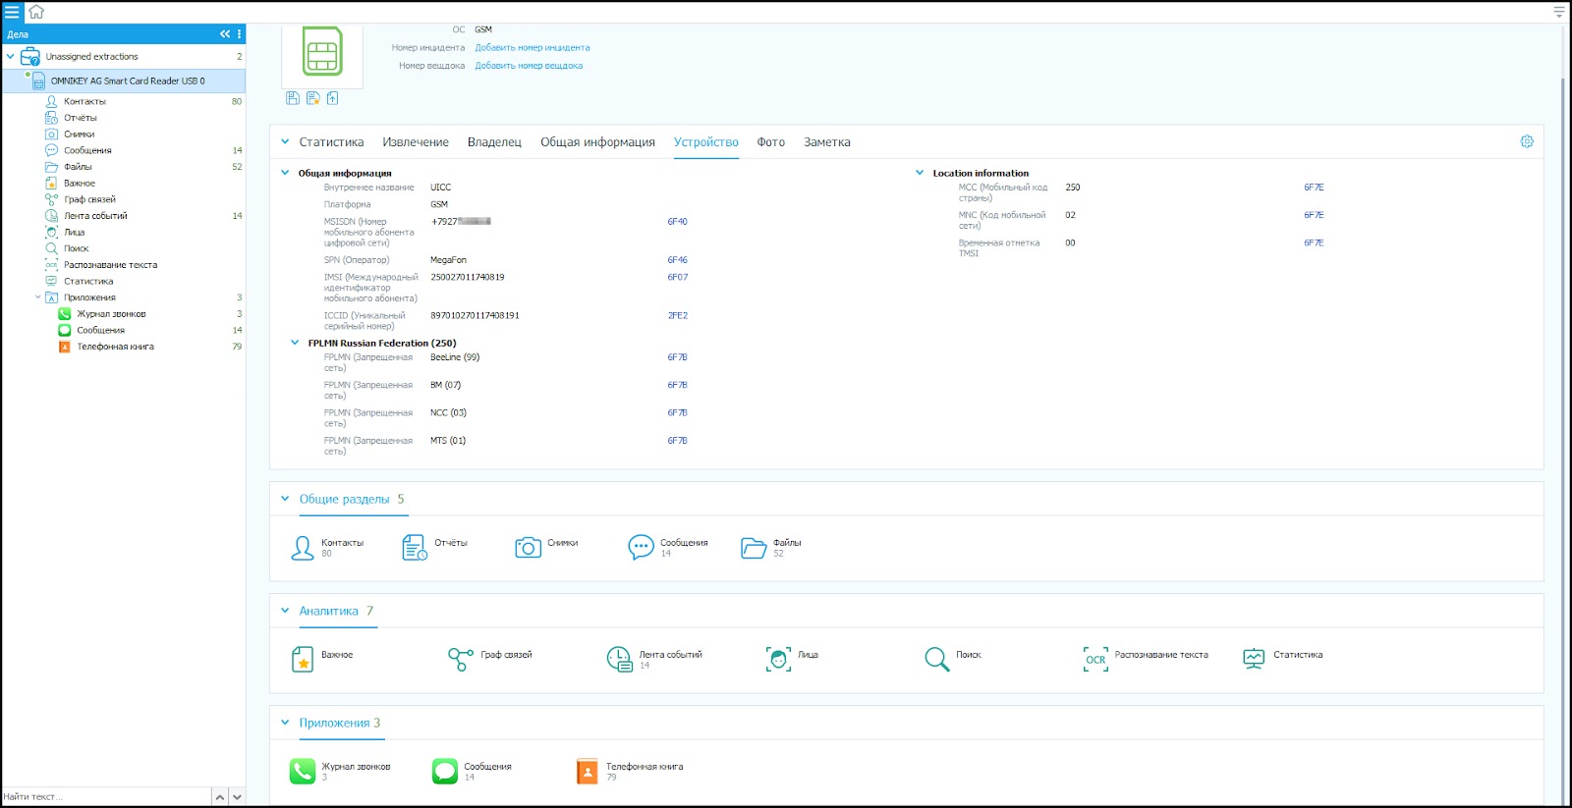Go to previous search match arrow
The height and width of the screenshot is (808, 1572).
pos(220,796)
